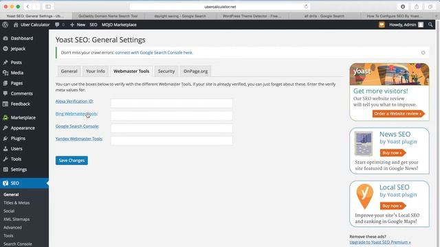The height and width of the screenshot is (247, 440).
Task: Switch to GoDaddy Domain Name Search tab
Action: [x=108, y=16]
